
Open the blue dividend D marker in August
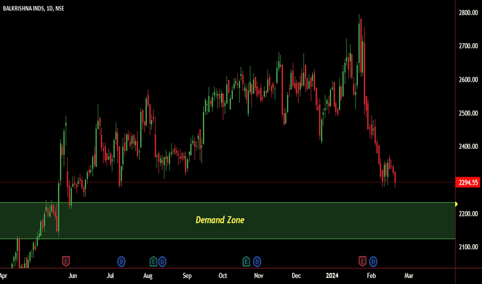(x=162, y=262)
